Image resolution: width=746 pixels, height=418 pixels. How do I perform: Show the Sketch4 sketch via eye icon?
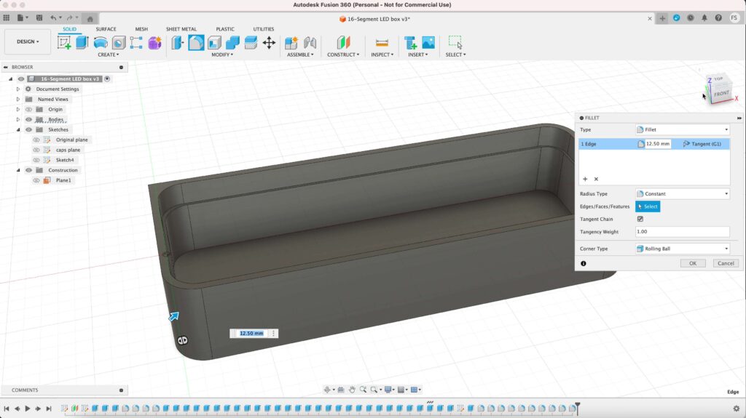coord(36,160)
